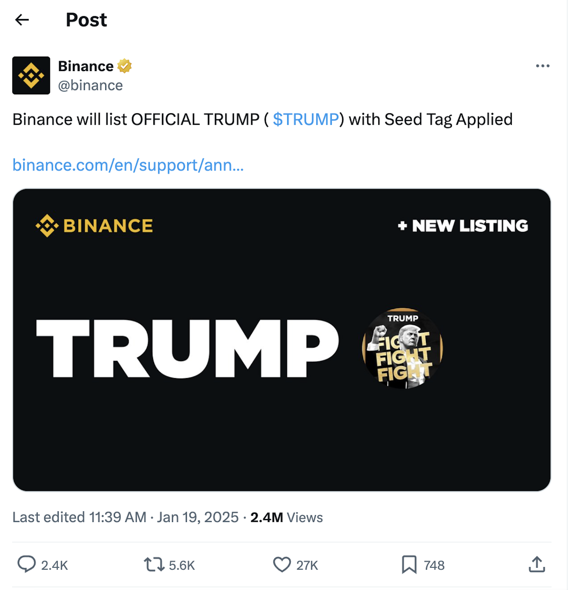
Task: Click the Binance display name
Action: 85,65
